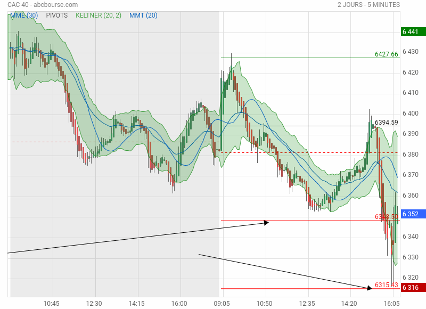426x309 pixels.
Task: Click the blue 6 352 current price tag
Action: (x=413, y=214)
